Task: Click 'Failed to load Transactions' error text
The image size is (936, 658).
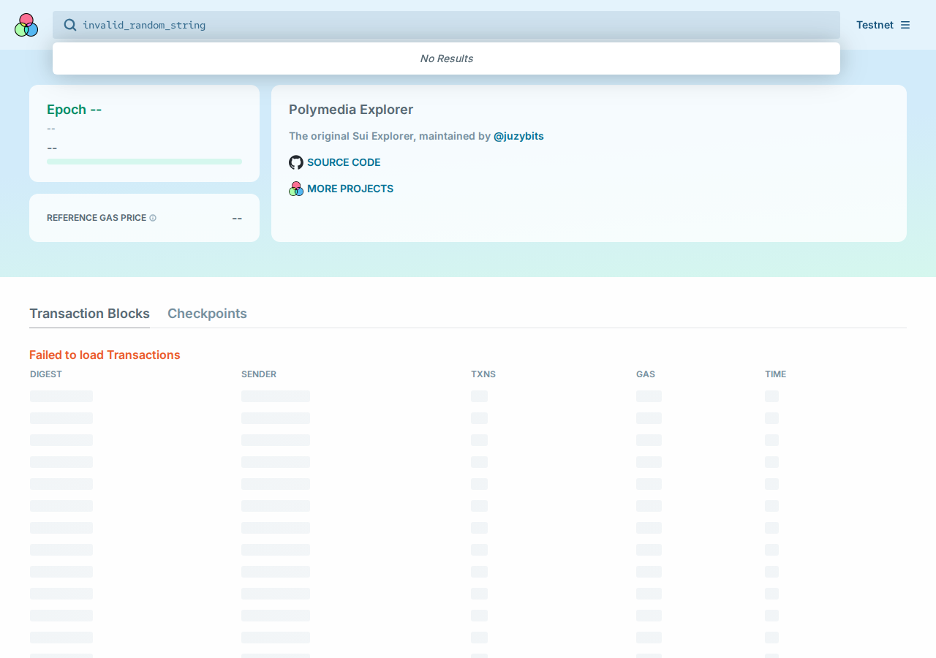Action: (x=105, y=355)
